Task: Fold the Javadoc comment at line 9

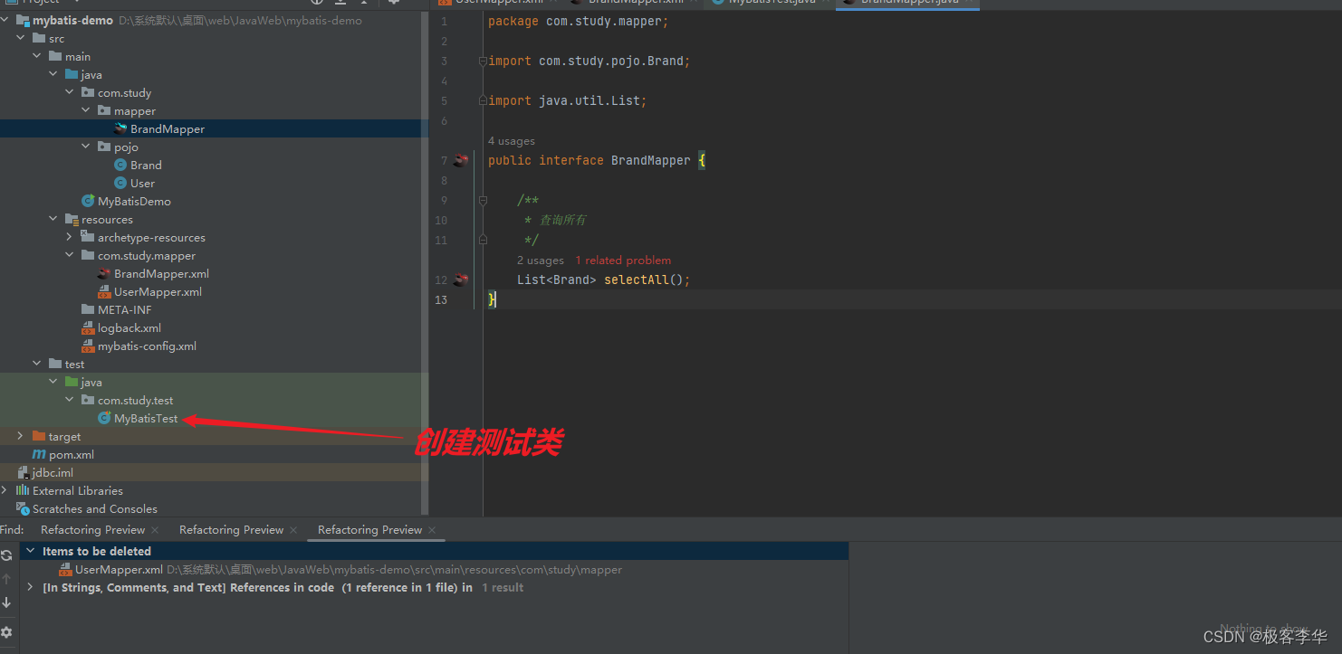Action: pos(483,200)
